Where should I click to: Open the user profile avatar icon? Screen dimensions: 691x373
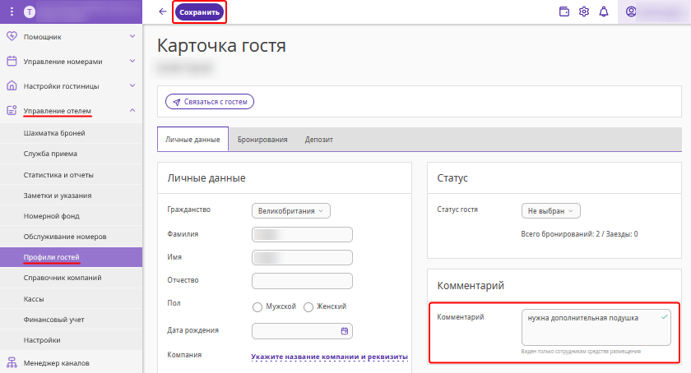[631, 12]
